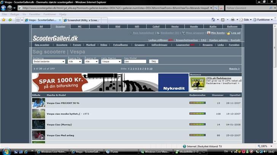Expand the Sortering dropdown
This screenshot has width=277, height=155.
coord(49,61)
